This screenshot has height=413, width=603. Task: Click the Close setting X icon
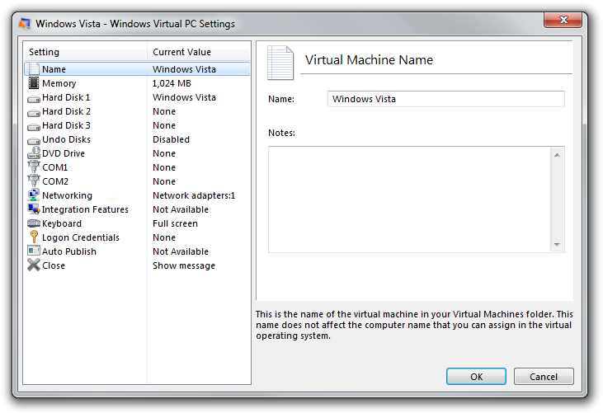34,265
